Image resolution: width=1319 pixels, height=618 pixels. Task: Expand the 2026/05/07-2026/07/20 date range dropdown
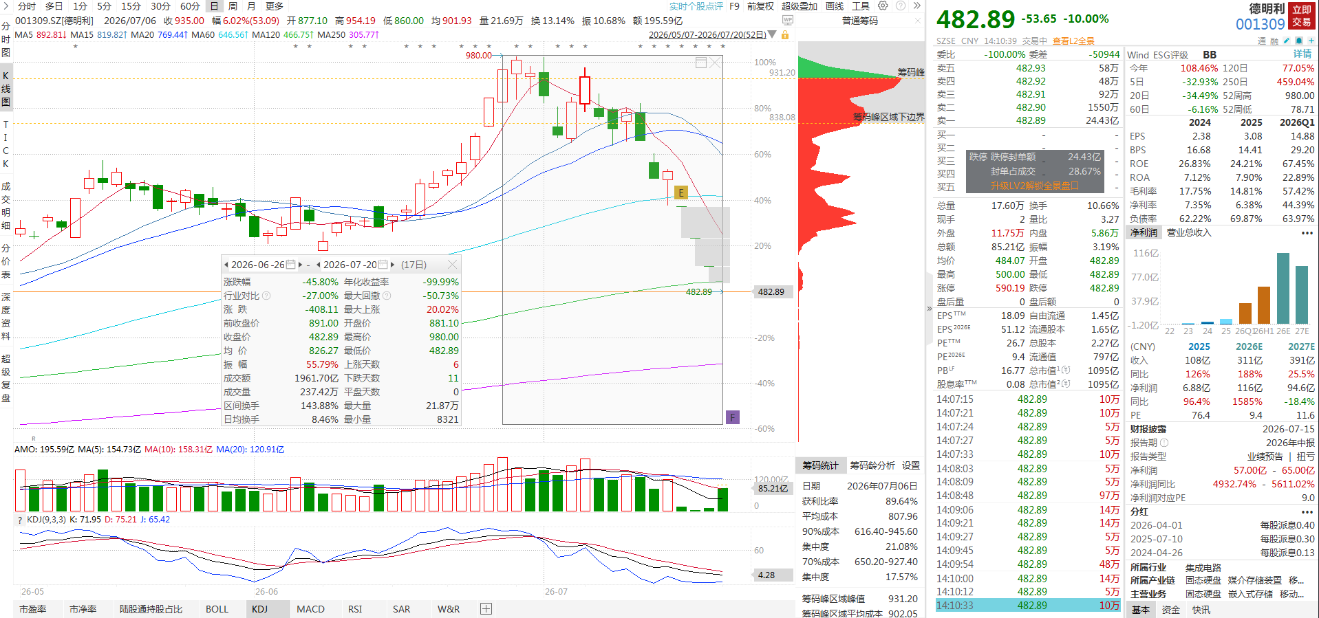pos(772,34)
